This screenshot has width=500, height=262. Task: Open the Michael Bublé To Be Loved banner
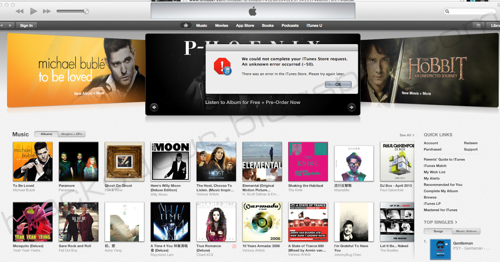76,70
